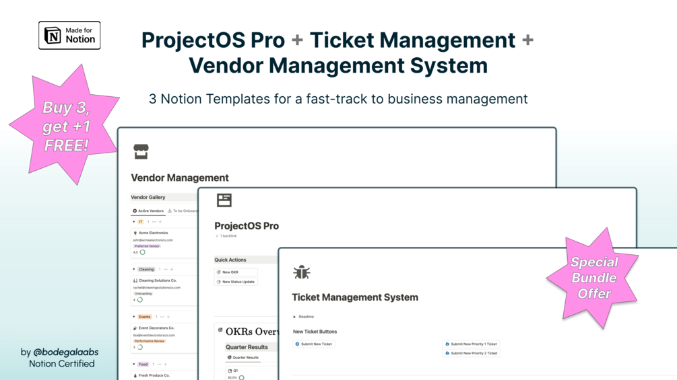
Task: Click the Submit New Priority 1 Ticket button
Action: click(471, 344)
